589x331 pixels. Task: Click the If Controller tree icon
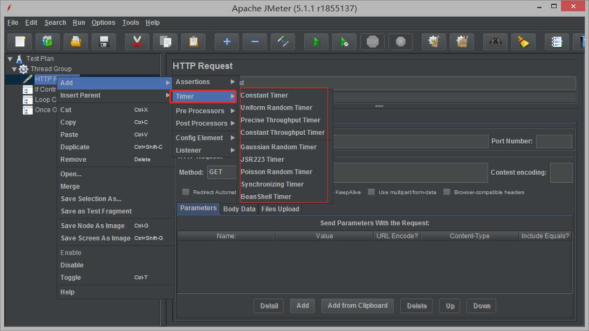click(x=28, y=89)
